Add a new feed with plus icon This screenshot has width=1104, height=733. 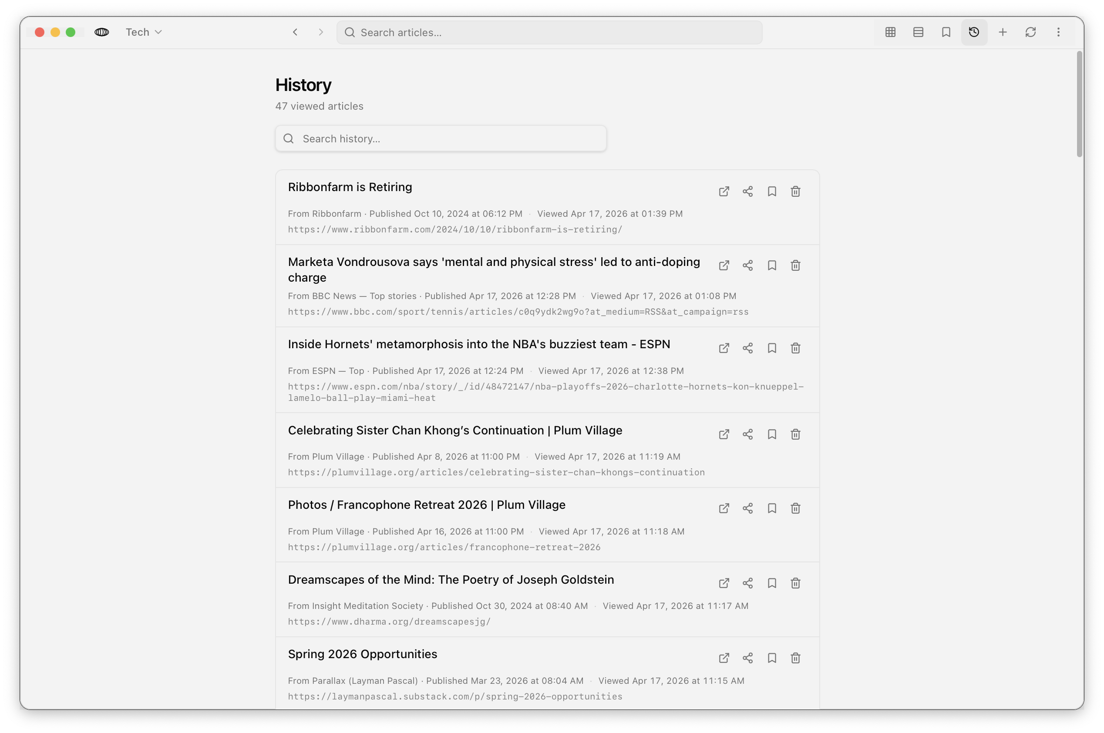pyautogui.click(x=1003, y=32)
